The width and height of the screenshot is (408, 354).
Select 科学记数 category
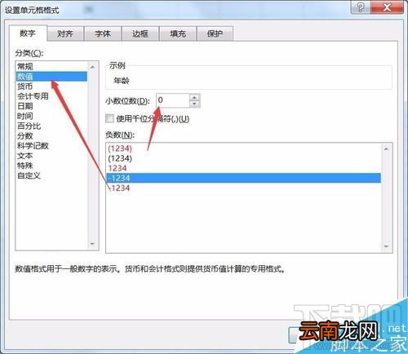click(51, 146)
